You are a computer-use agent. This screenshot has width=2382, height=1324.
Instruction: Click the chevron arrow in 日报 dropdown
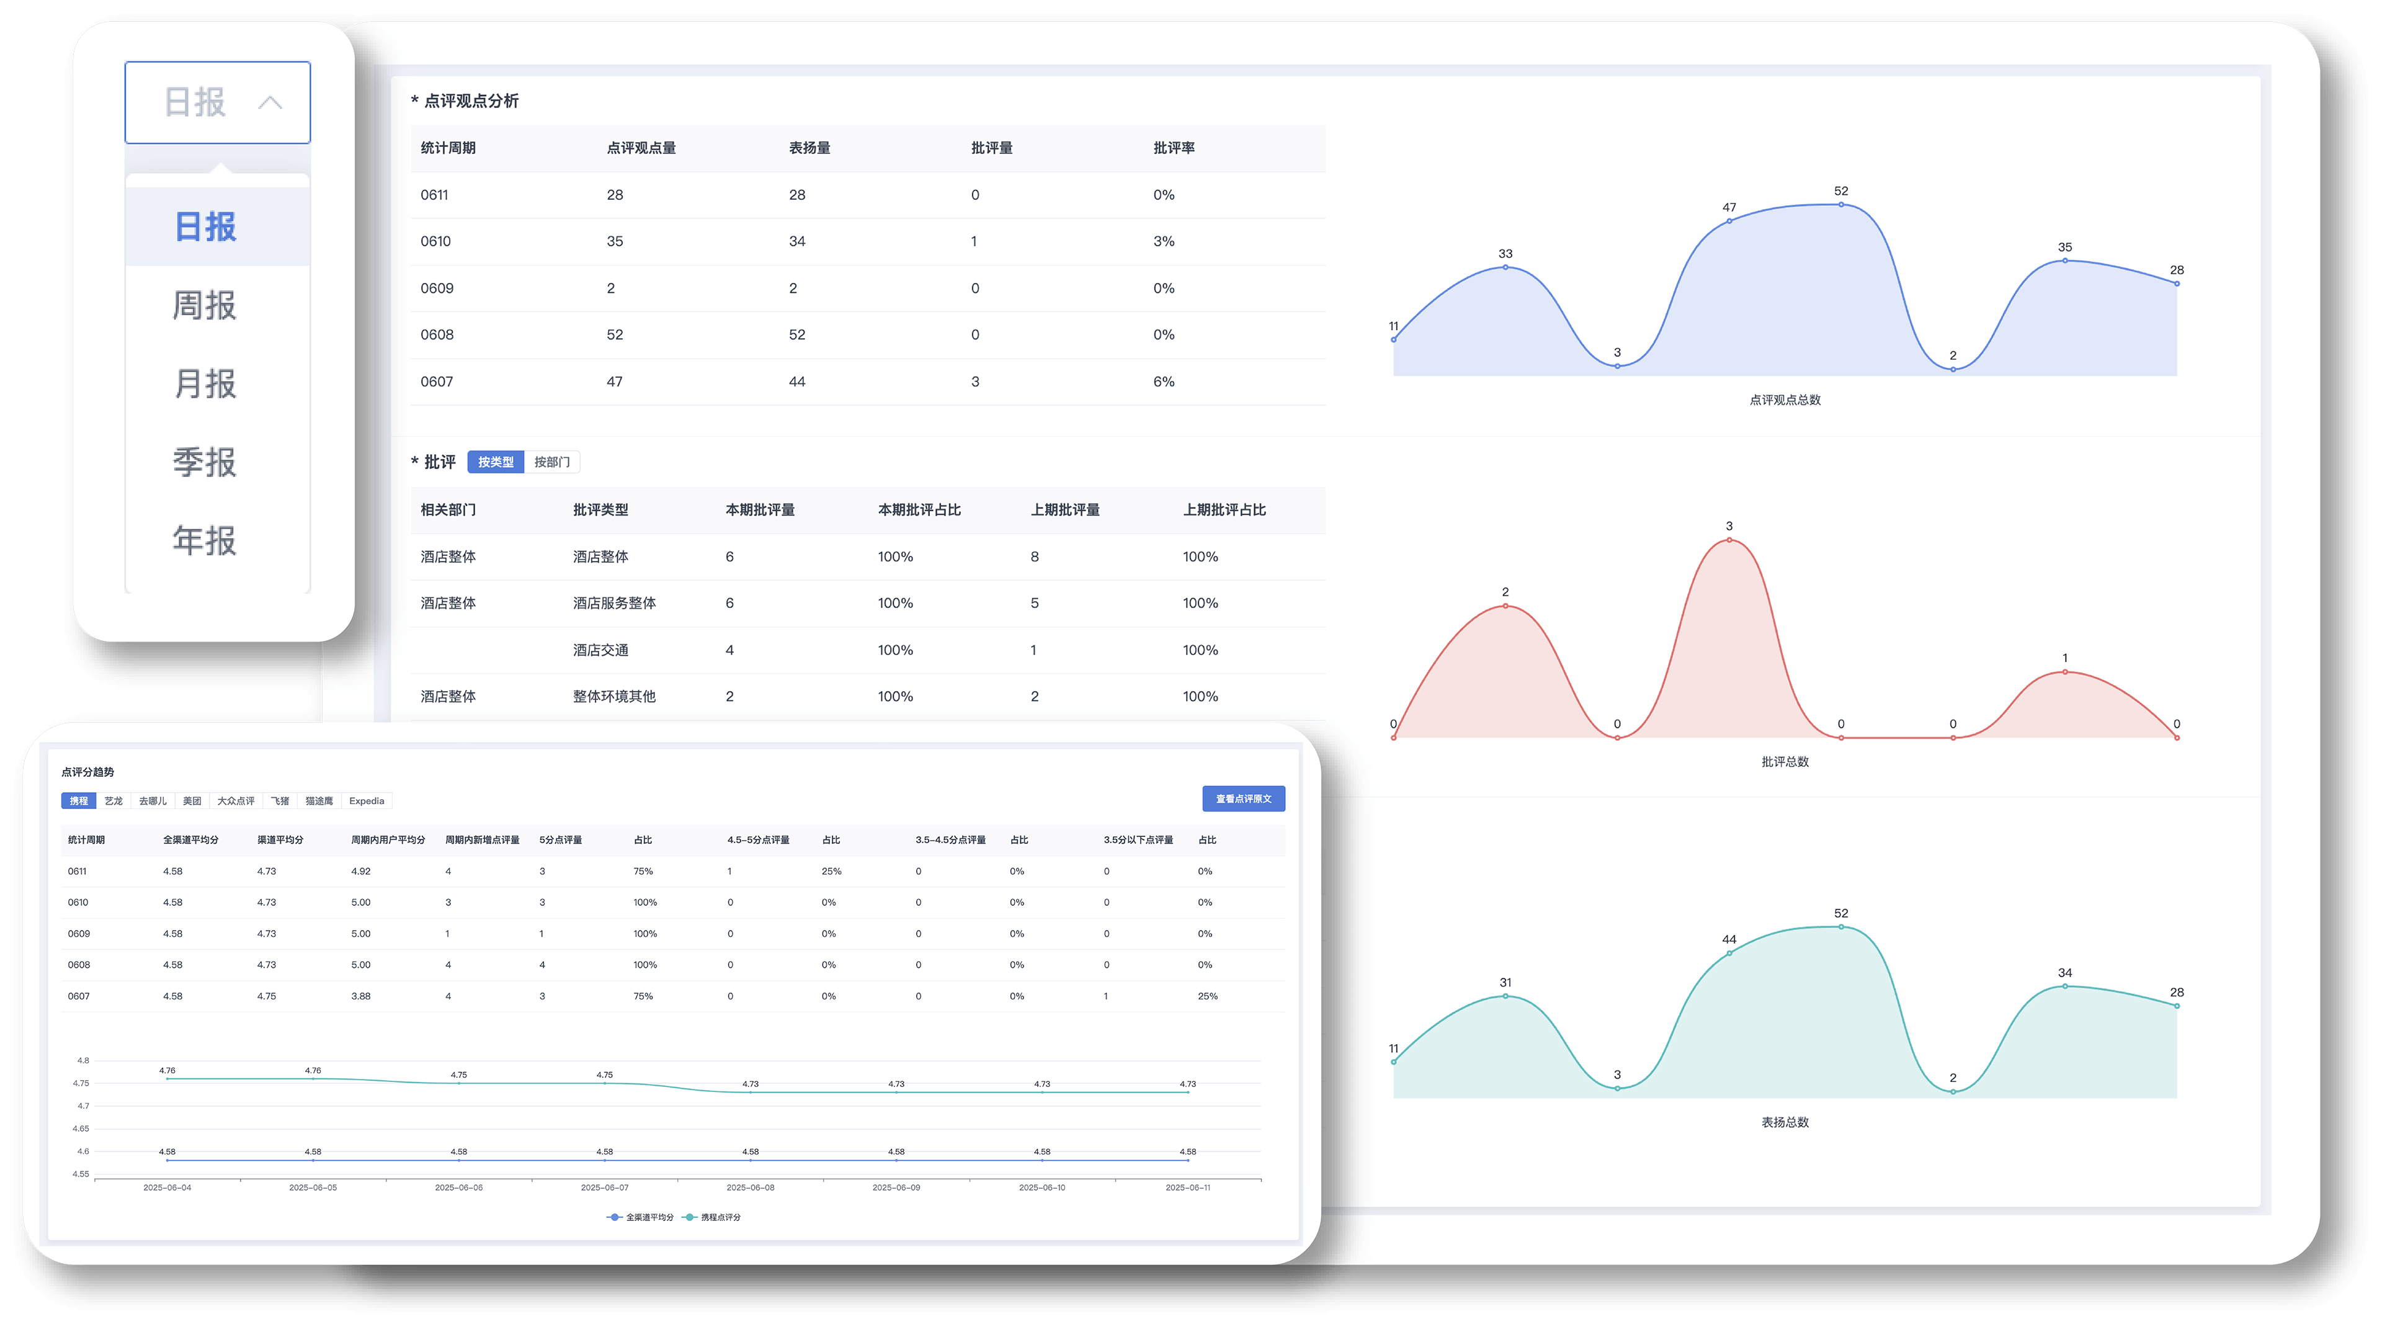click(x=270, y=102)
